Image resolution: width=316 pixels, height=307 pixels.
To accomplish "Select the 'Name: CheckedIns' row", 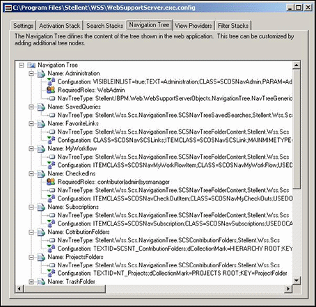I will coord(72,174).
